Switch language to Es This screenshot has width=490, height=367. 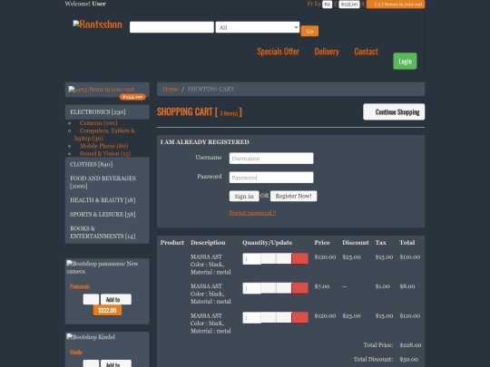pos(318,4)
